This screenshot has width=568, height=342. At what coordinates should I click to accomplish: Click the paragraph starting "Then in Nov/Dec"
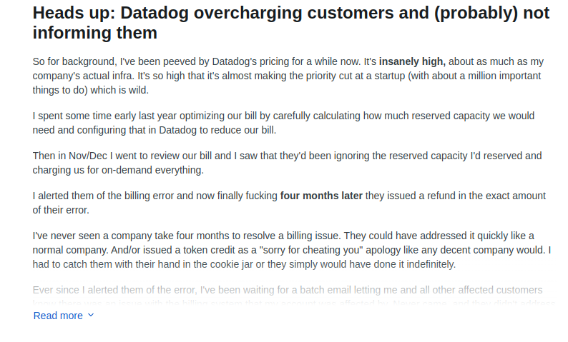[x=286, y=163]
